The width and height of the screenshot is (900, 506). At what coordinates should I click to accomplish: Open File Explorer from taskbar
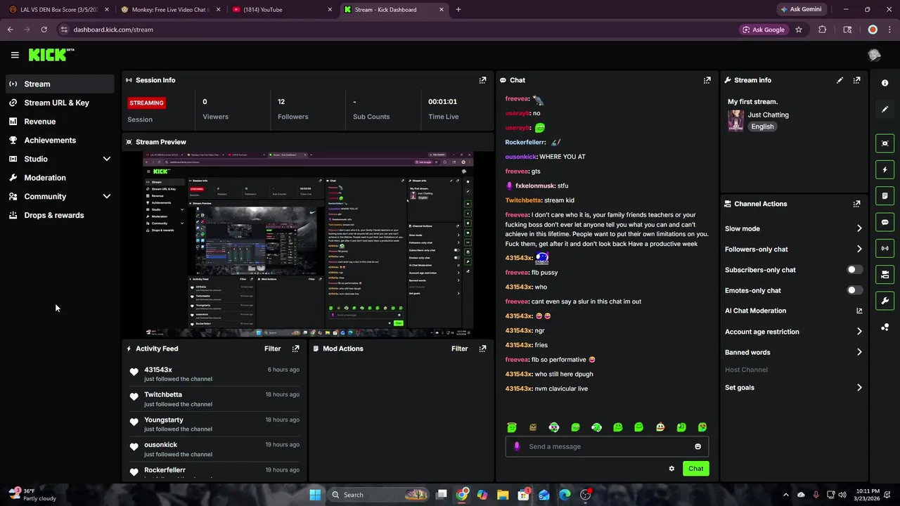pos(503,495)
